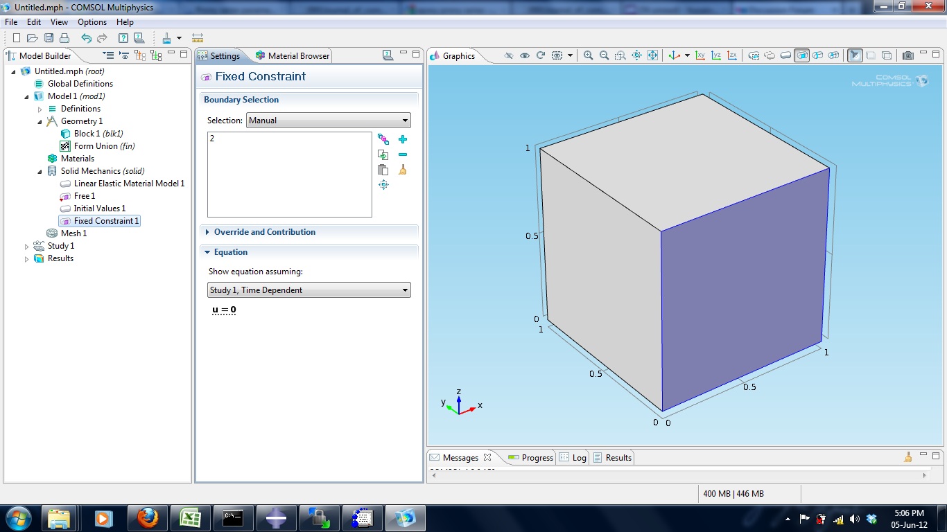Click the Print icon in the main toolbar
947x532 pixels.
(x=64, y=38)
